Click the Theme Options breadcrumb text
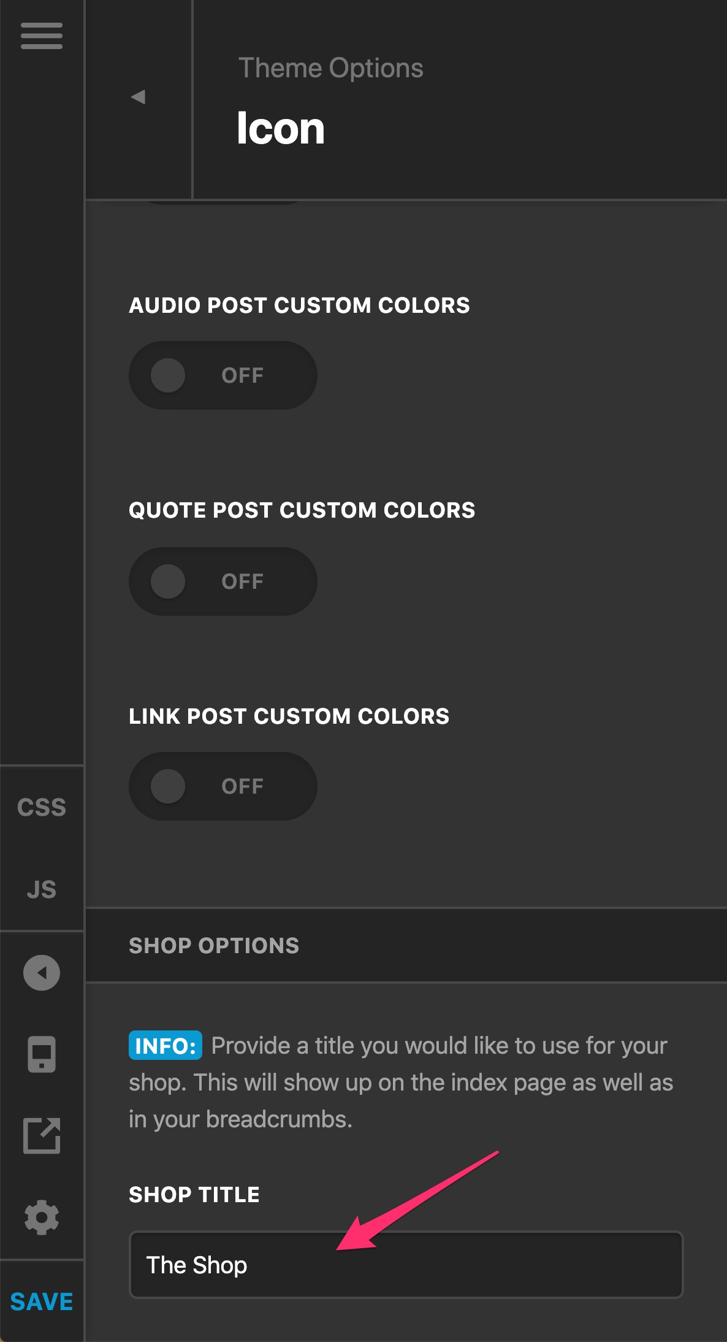This screenshot has width=727, height=1342. tap(331, 67)
